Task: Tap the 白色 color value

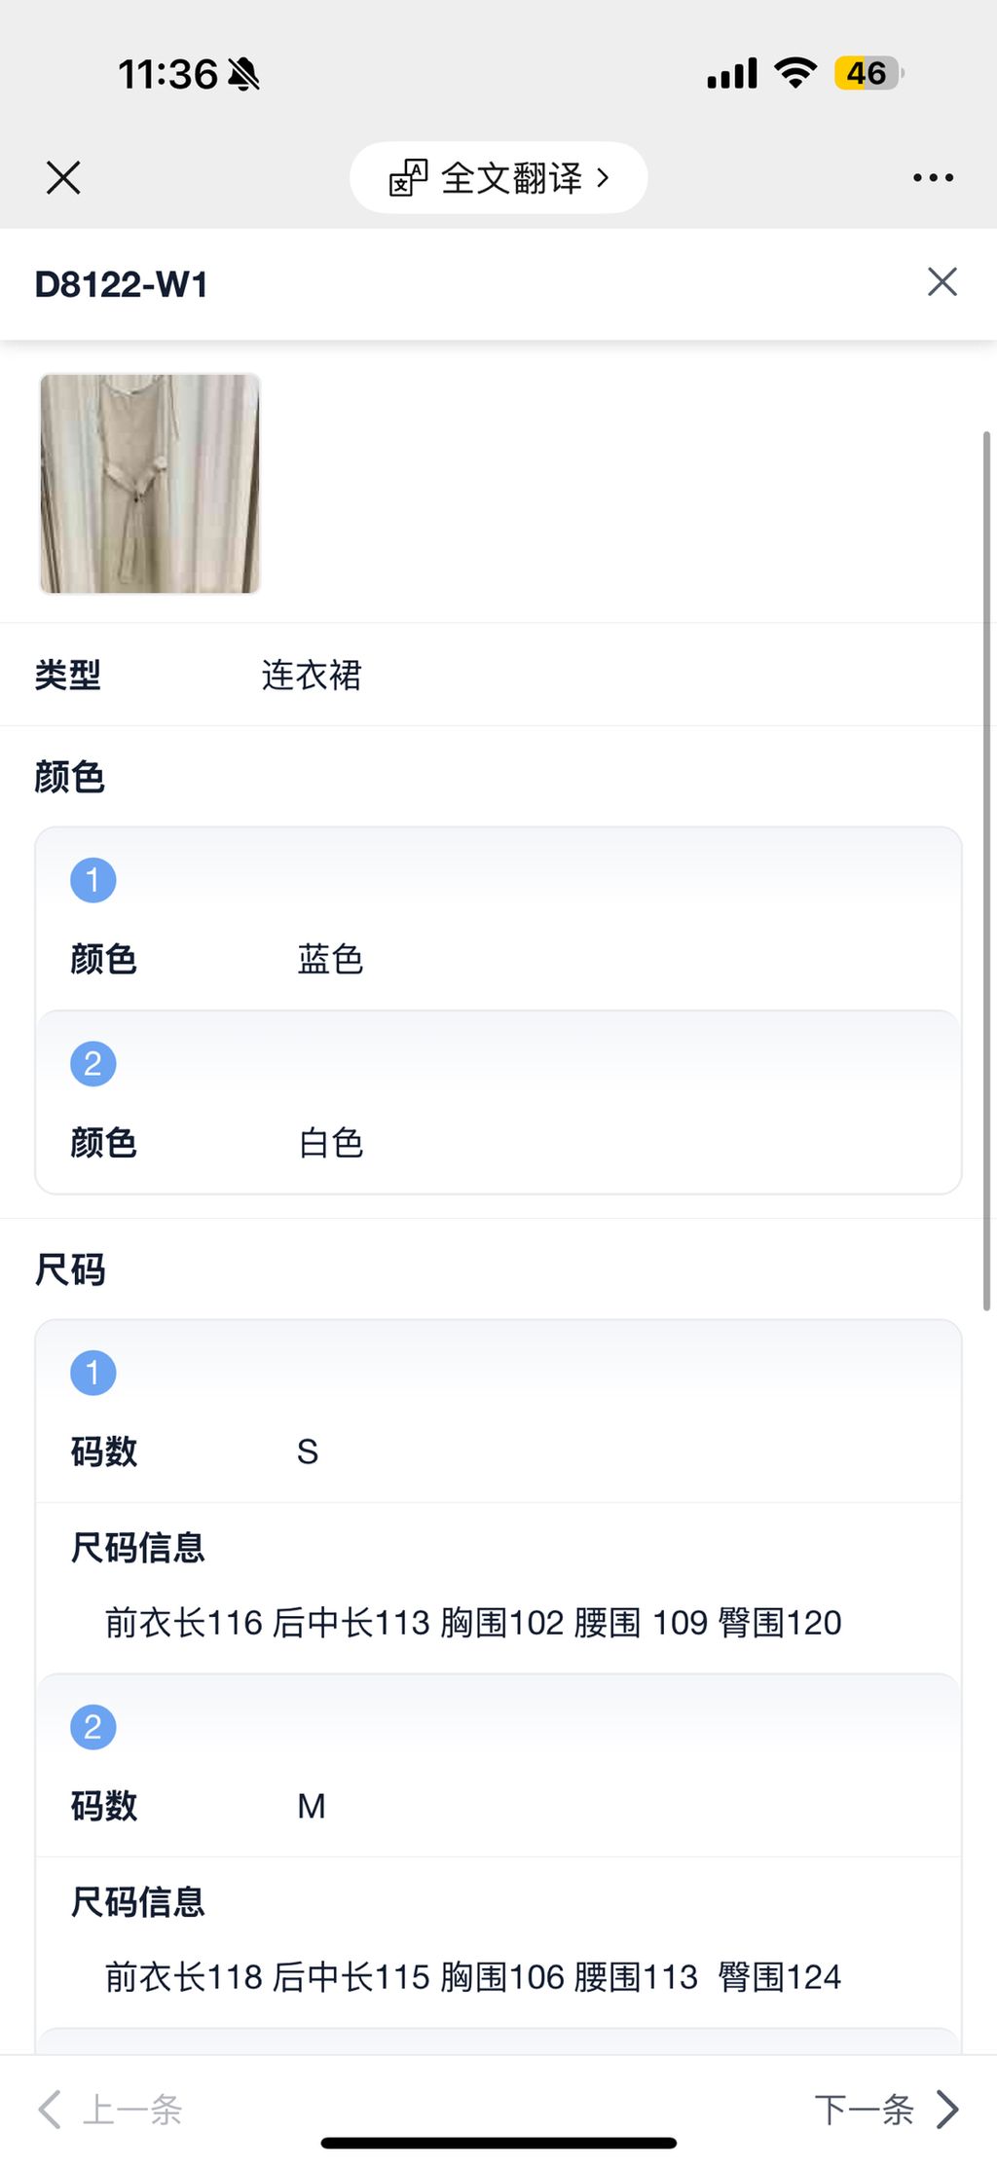Action: point(330,1143)
